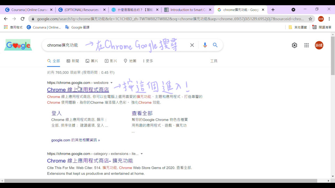The width and height of the screenshot is (335, 188).
Task: Click the scroll left arrow
Action: tap(2, 181)
